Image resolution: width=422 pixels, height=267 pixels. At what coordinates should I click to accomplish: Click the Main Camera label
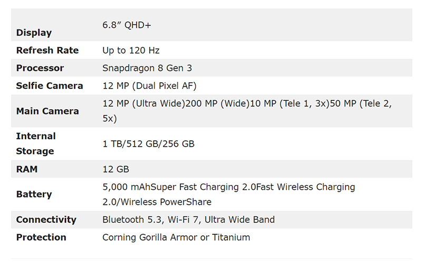(47, 111)
